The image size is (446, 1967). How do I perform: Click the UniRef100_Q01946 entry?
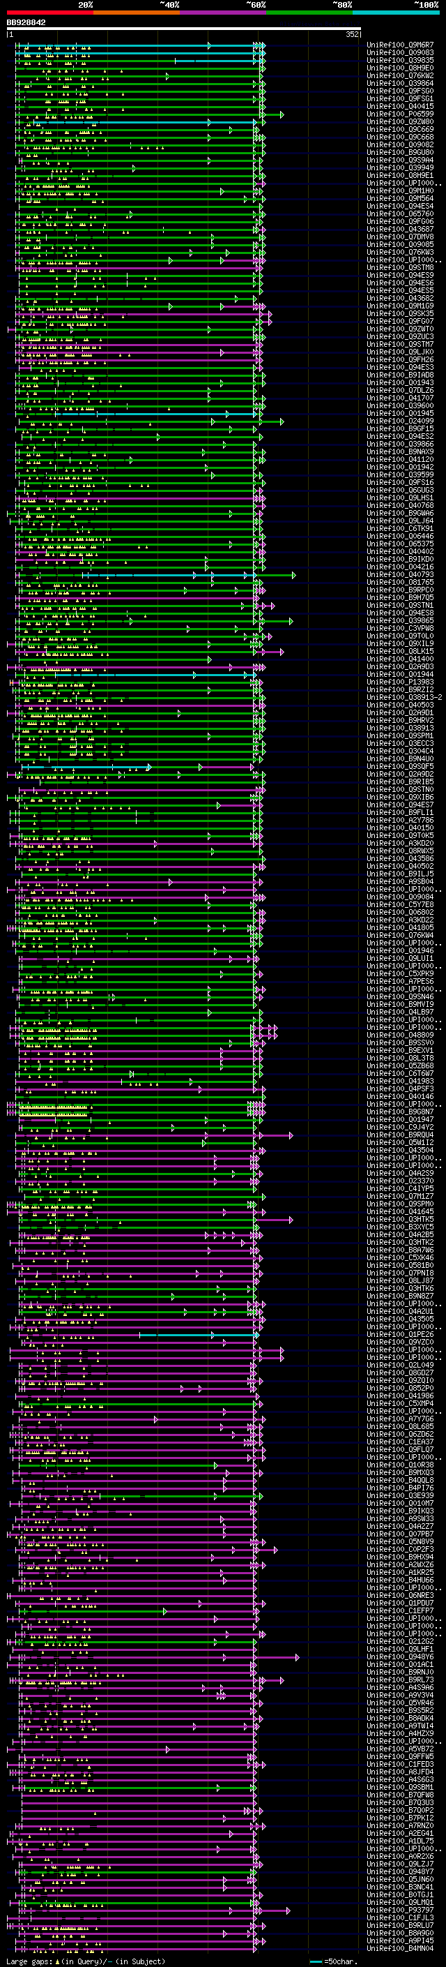[x=400, y=950]
